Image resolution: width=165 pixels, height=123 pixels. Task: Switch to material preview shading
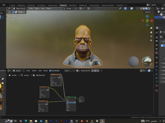pyautogui.click(x=146, y=9)
